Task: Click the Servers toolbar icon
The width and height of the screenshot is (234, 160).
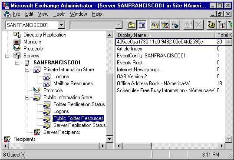Action: pyautogui.click(x=222, y=25)
